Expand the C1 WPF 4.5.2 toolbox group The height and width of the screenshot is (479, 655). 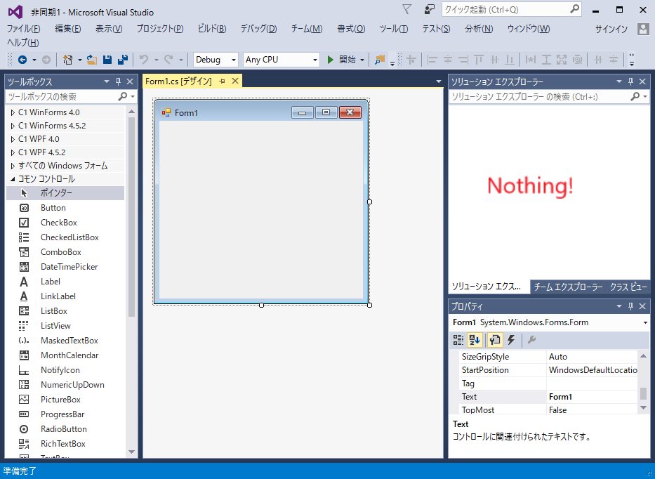(x=13, y=152)
